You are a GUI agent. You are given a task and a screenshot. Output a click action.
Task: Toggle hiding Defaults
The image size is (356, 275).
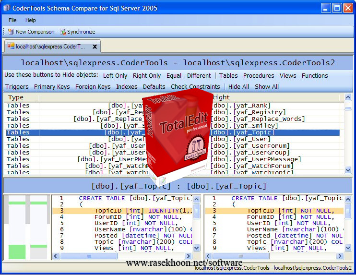coord(154,87)
